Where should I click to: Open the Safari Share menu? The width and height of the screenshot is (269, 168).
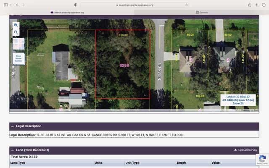pos(250,5)
